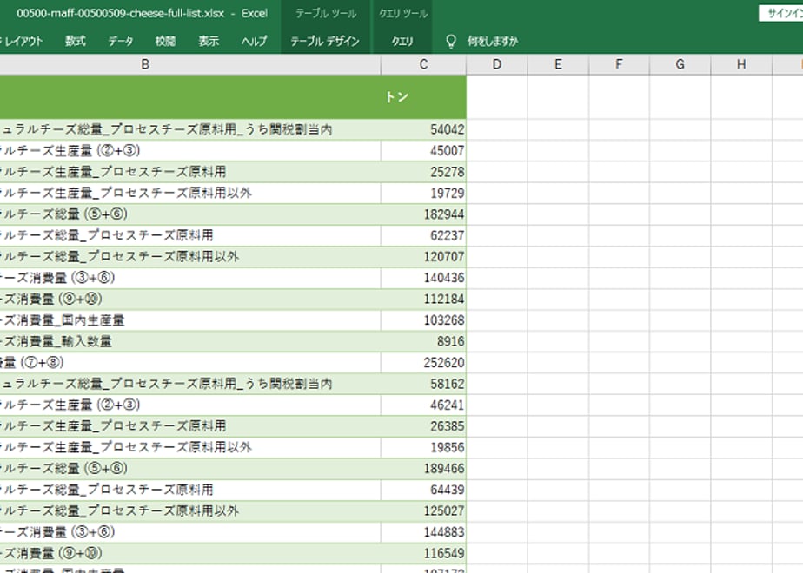Select cell with value 46241

[423, 405]
